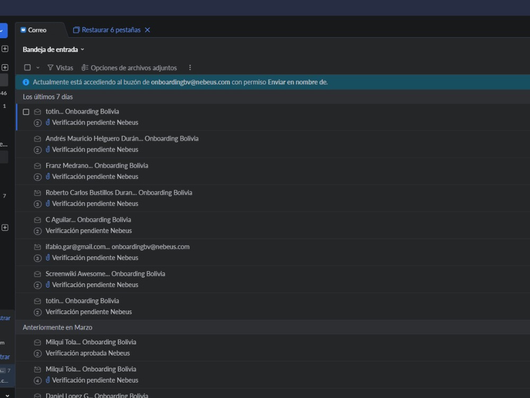Click envelope icon of Milqui Tola aprobada email

[38, 342]
